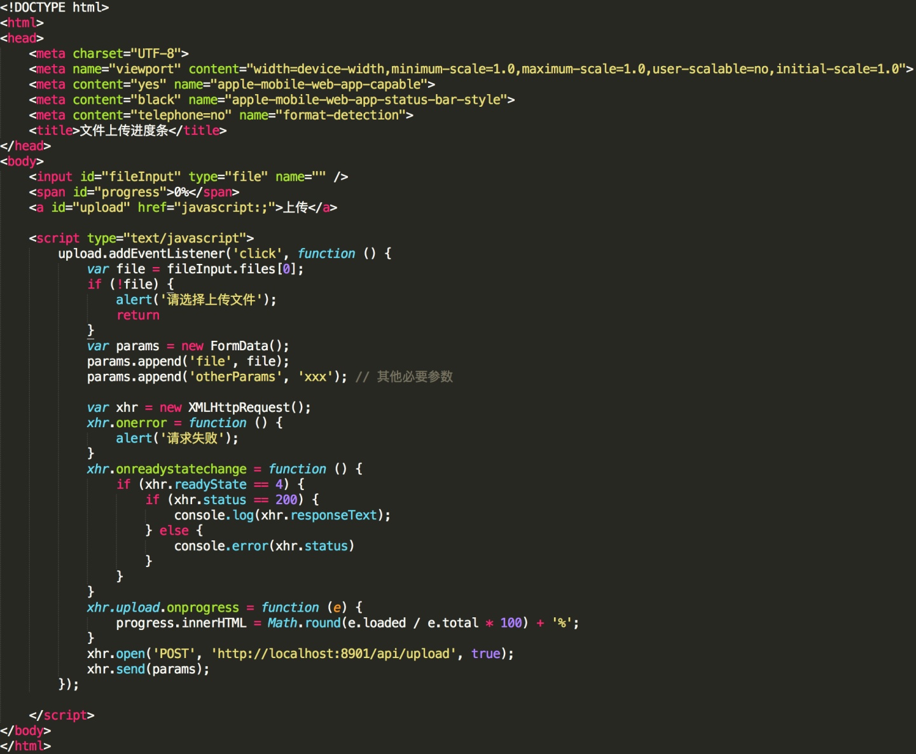Click the "telephone=no" content value

click(x=181, y=115)
